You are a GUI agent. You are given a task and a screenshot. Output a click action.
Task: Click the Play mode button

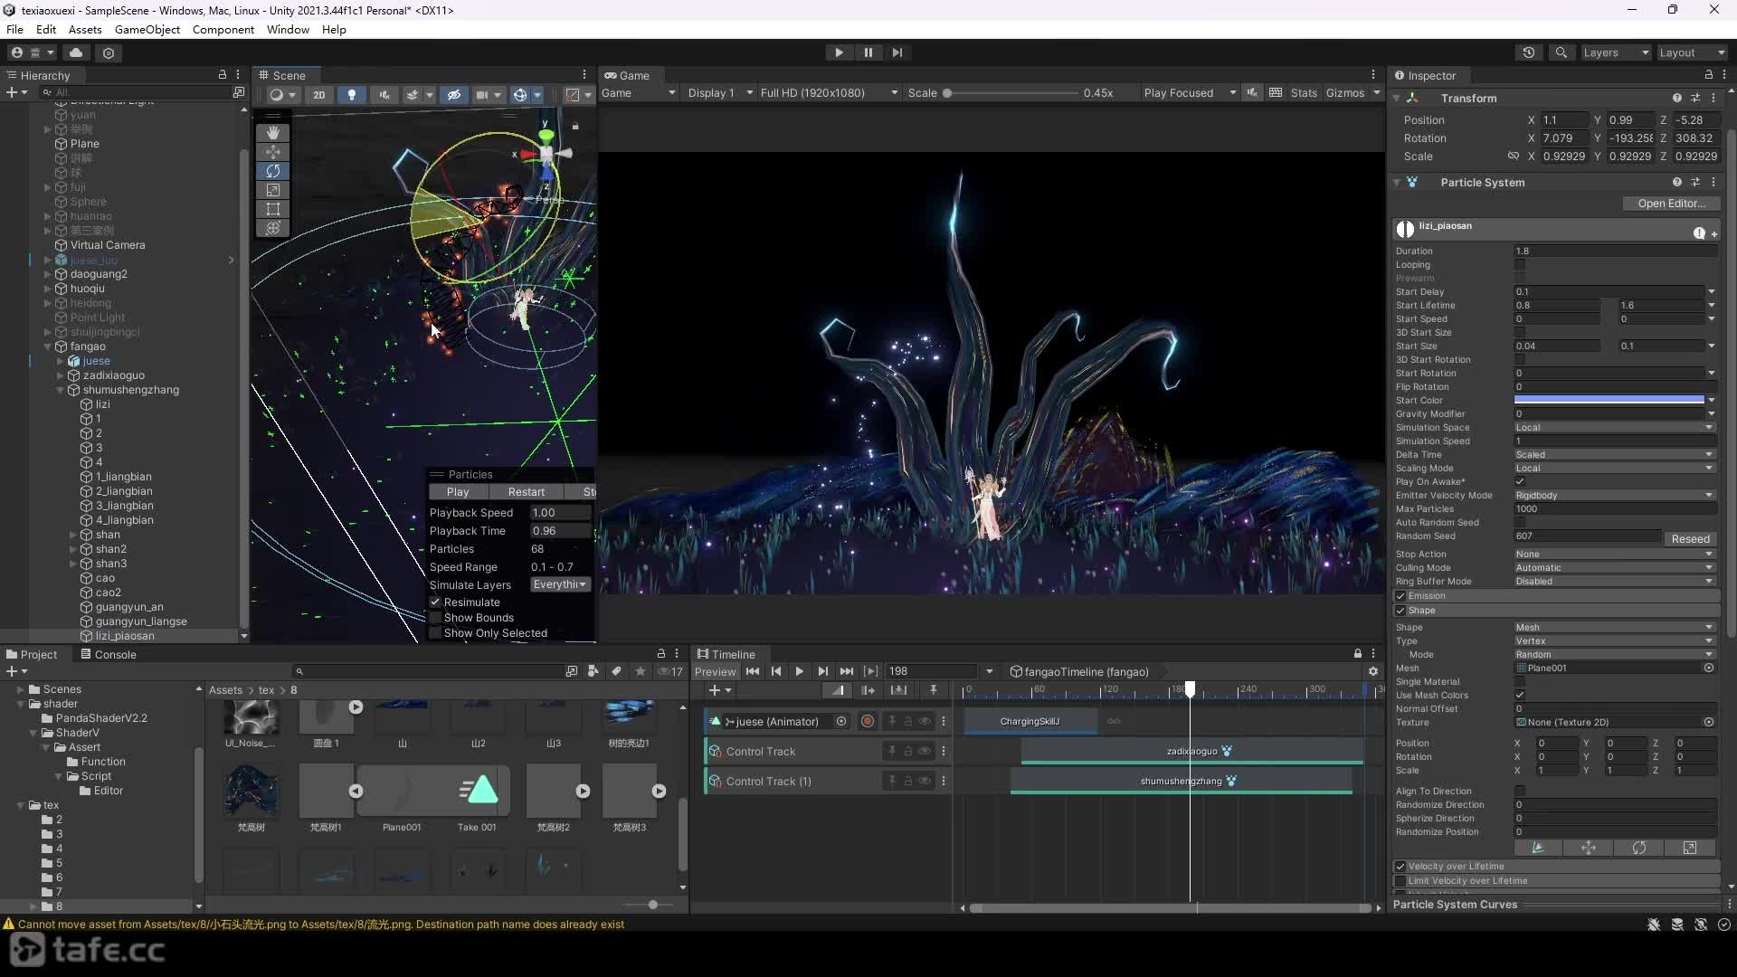coord(839,52)
